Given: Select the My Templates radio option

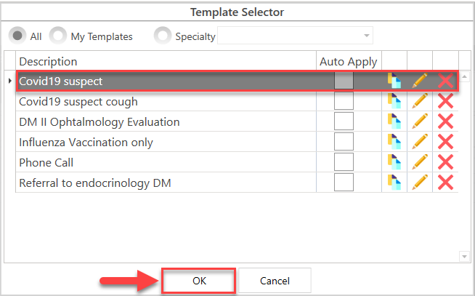Looking at the screenshot, I should point(58,36).
